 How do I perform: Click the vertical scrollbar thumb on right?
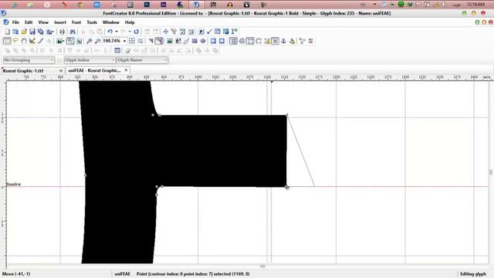[x=491, y=171]
